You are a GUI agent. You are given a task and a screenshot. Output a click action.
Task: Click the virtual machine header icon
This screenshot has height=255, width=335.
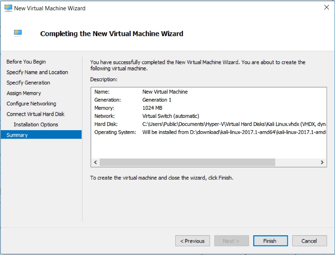tap(18, 33)
